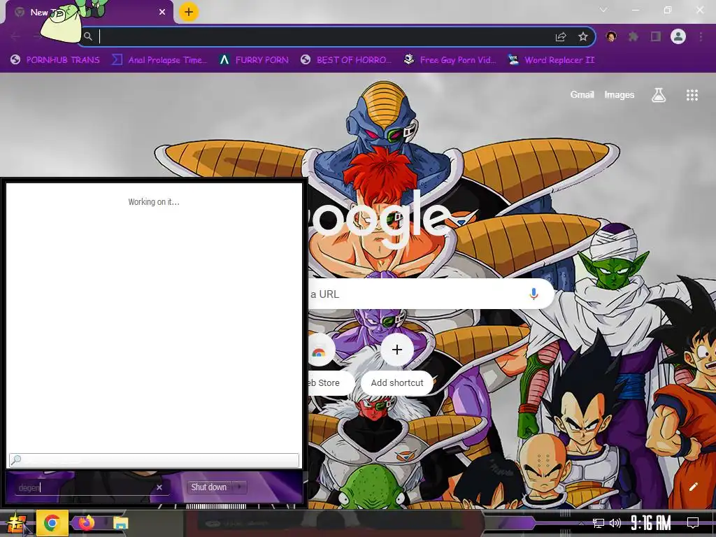Open a new tab with the yellow plus button
Viewport: 716px width, 537px height.
tap(189, 12)
